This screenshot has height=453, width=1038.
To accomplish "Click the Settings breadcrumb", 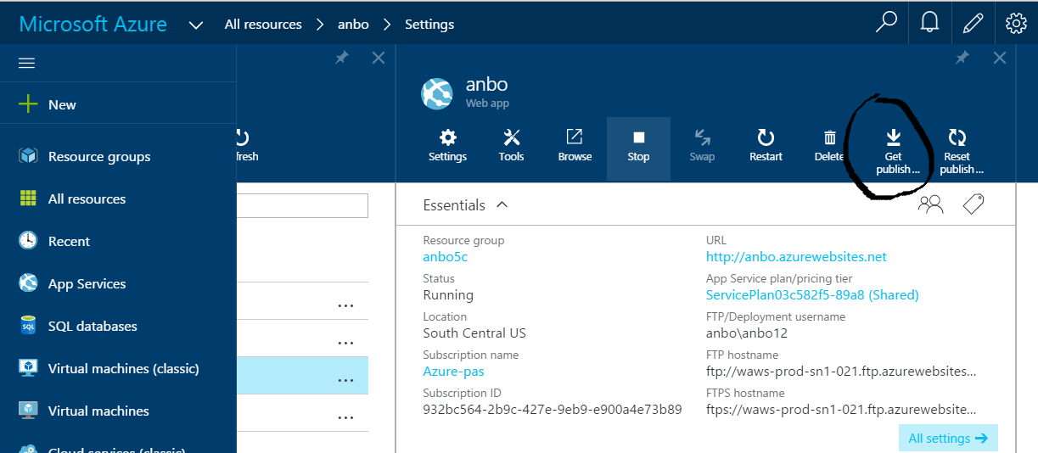I will click(x=429, y=25).
